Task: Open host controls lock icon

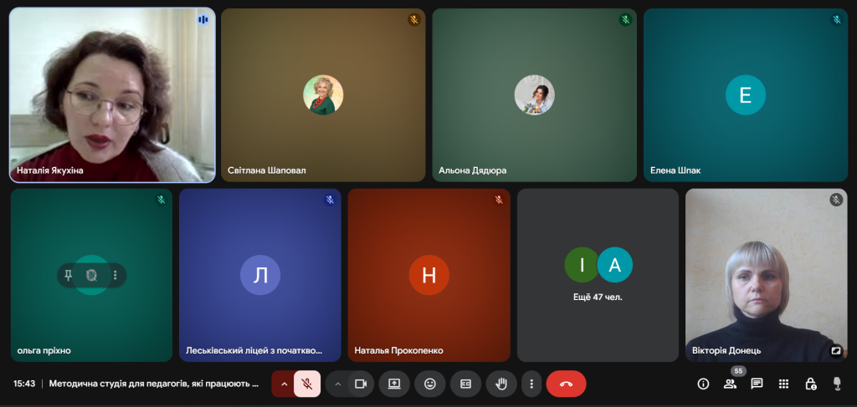Action: coord(810,384)
